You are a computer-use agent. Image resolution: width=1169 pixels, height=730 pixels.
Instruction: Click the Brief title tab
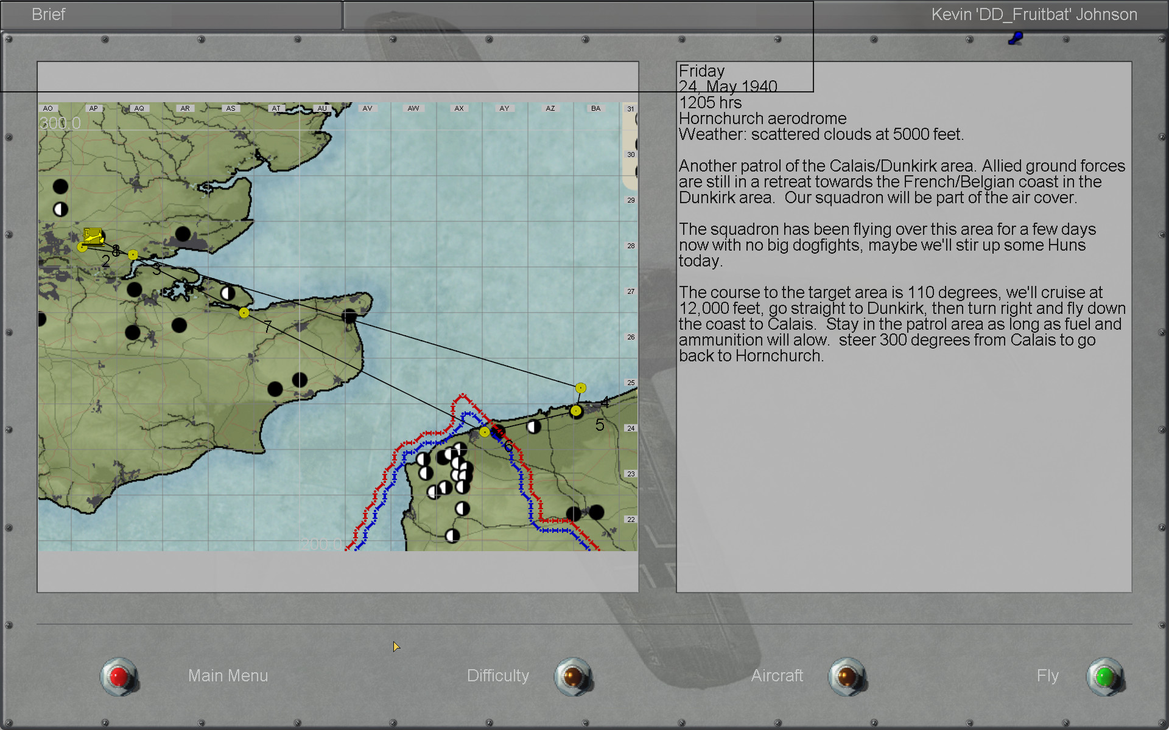pyautogui.click(x=49, y=15)
